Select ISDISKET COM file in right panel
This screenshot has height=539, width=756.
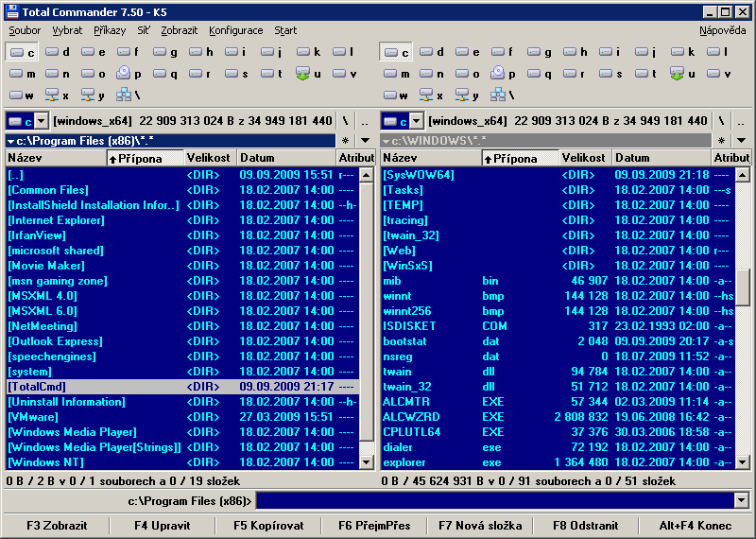point(558,326)
